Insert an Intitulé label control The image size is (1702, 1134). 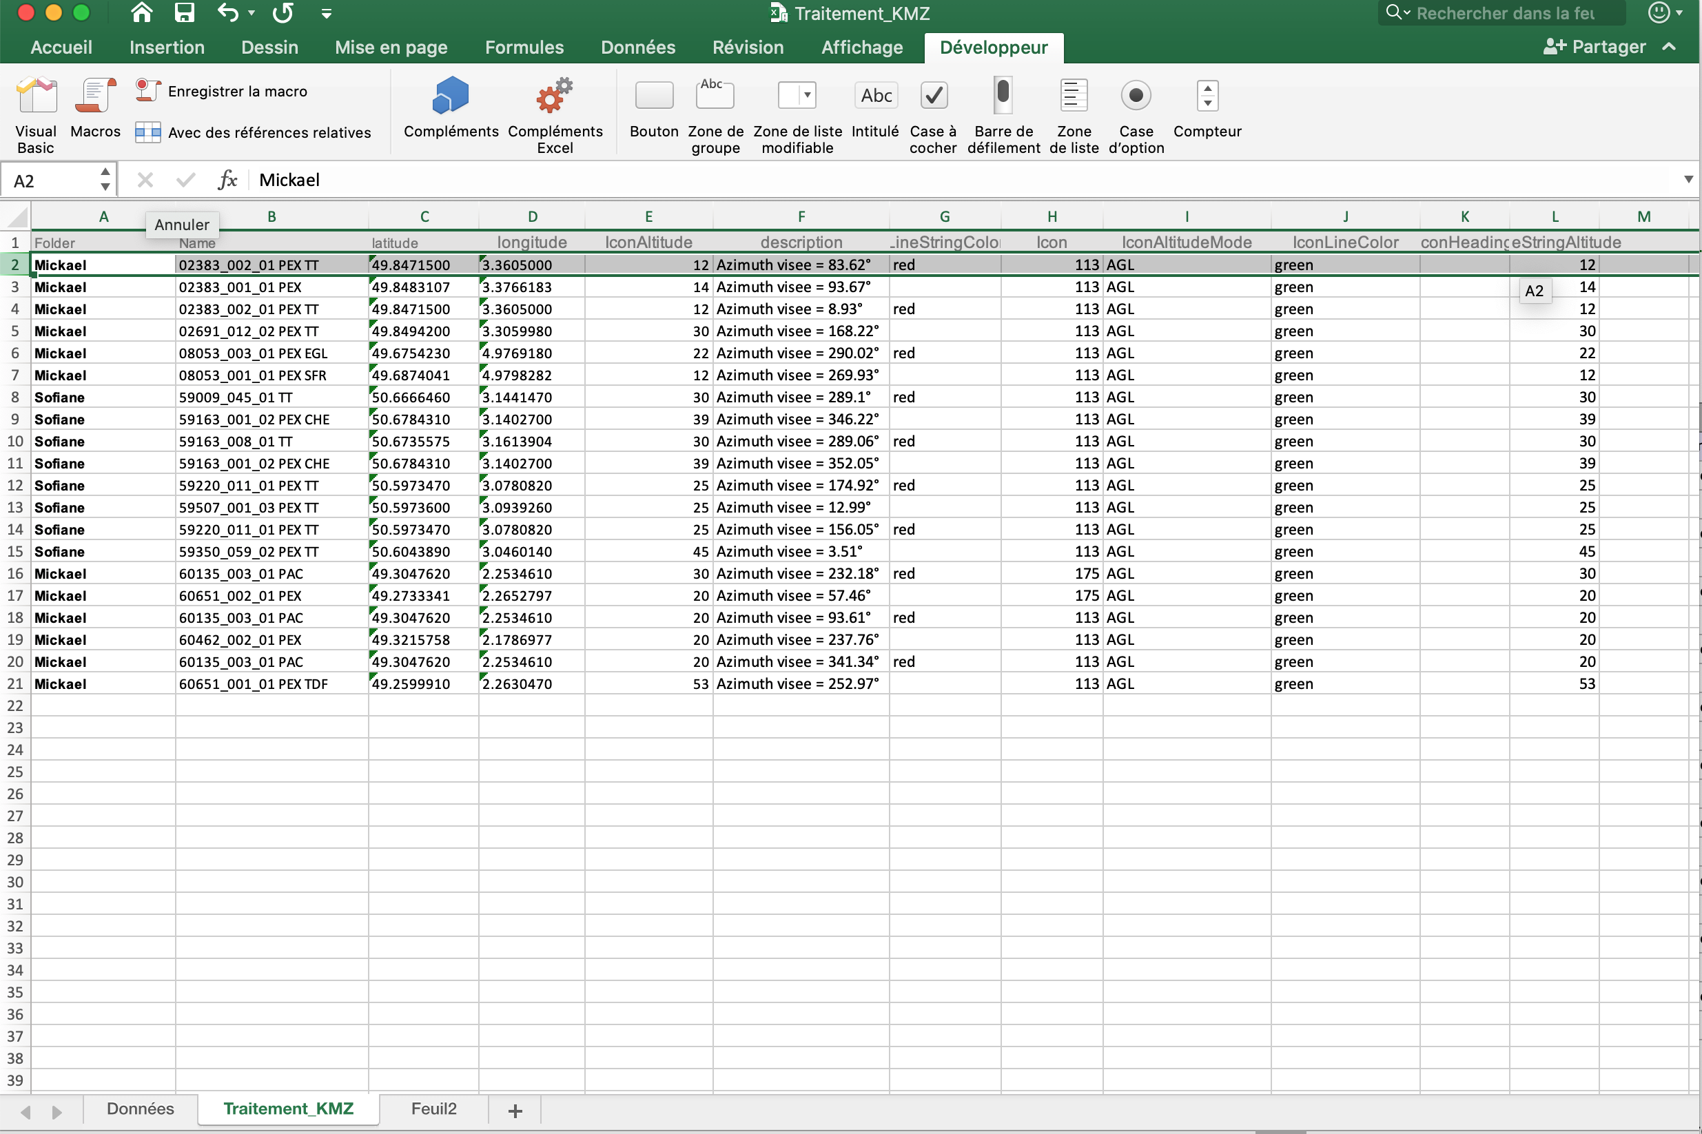[x=875, y=107]
